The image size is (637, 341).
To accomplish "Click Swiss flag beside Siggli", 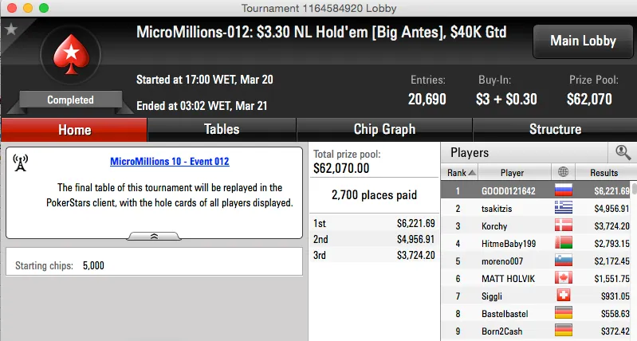I will [x=564, y=296].
